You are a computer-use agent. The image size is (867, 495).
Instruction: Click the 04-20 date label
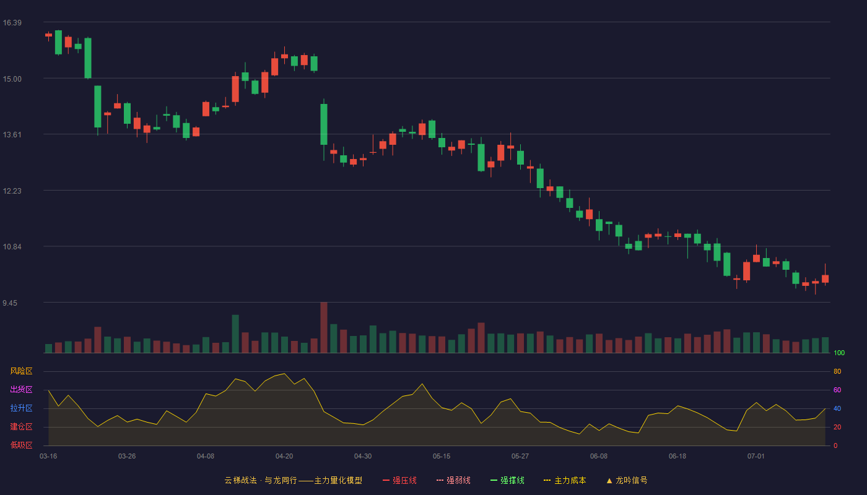point(284,456)
